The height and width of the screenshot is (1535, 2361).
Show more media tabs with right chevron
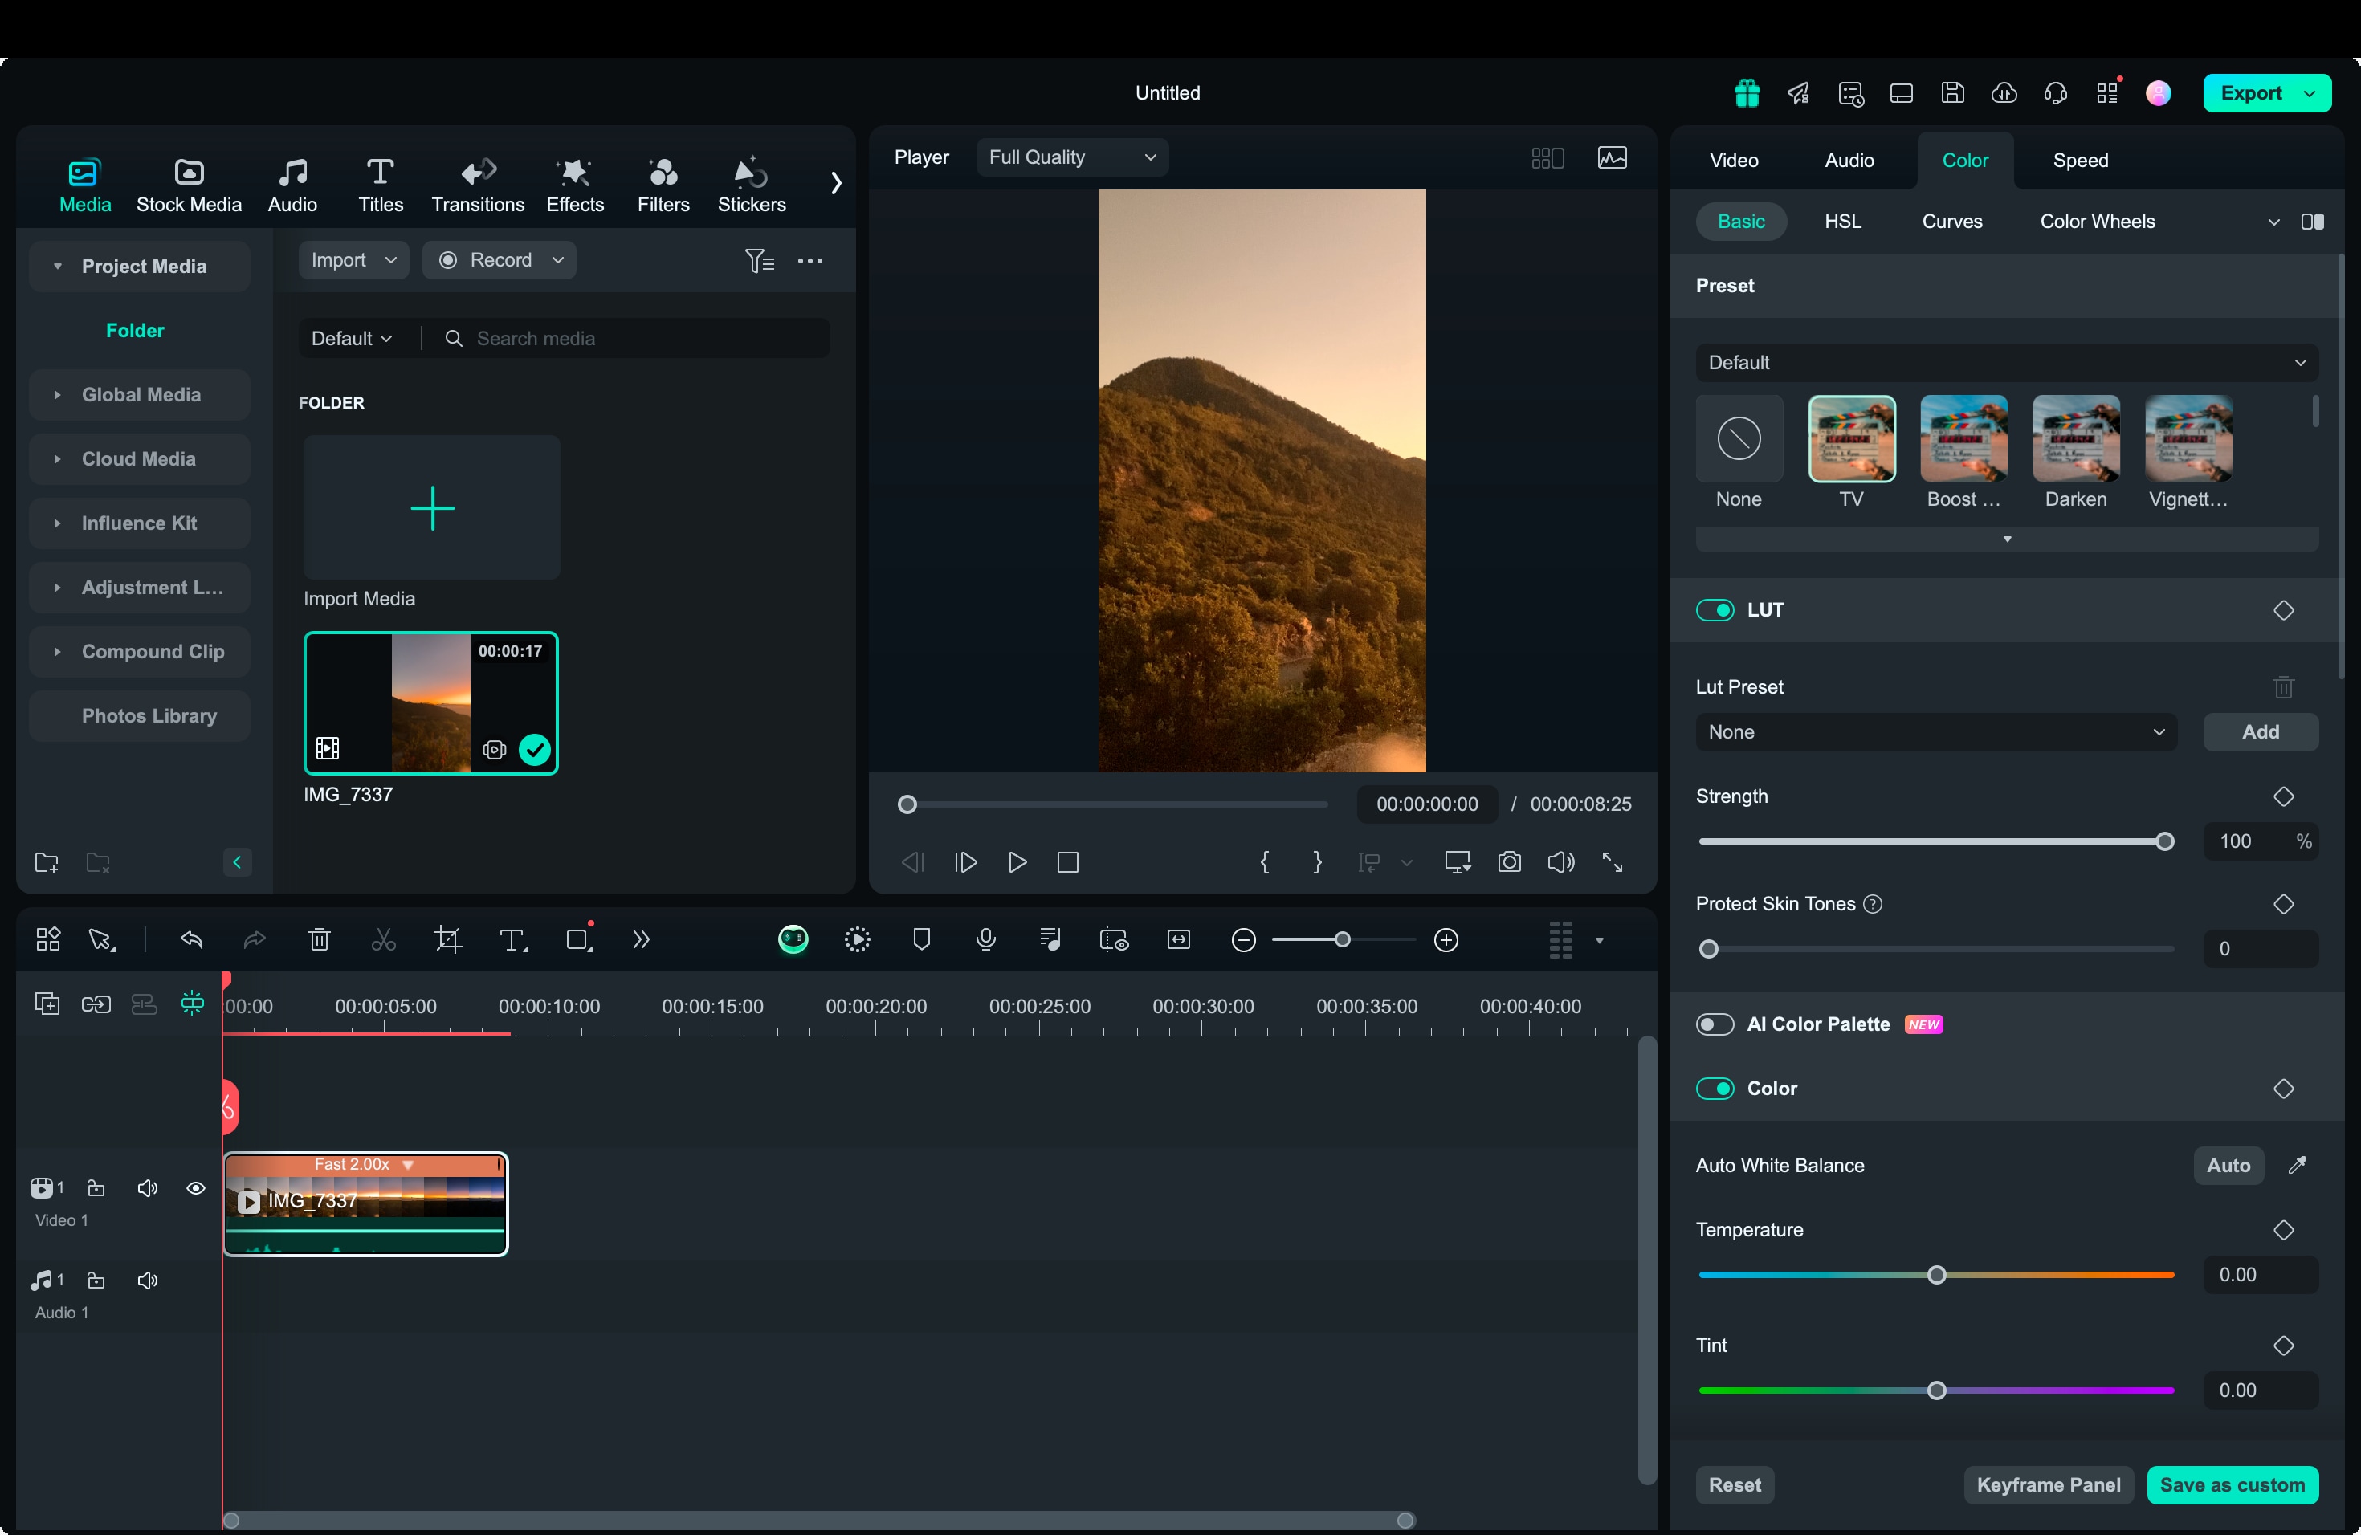[x=835, y=184]
